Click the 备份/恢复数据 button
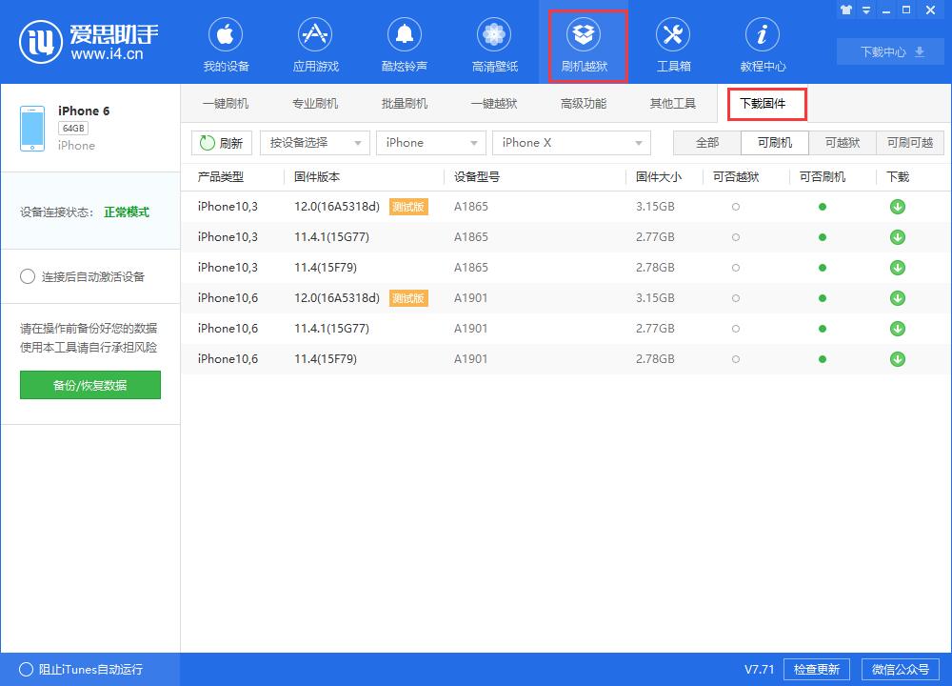The height and width of the screenshot is (686, 952). pyautogui.click(x=89, y=385)
